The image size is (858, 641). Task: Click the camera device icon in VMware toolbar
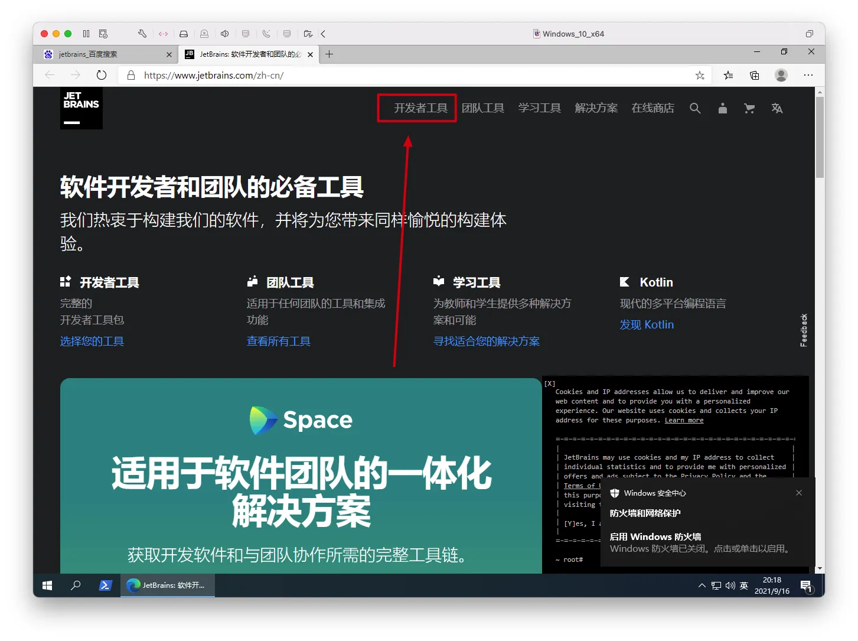(x=204, y=34)
